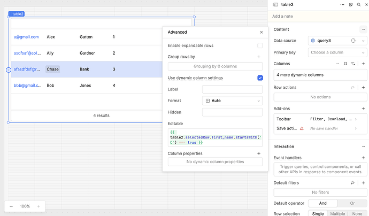The image size is (369, 216).
Task: Add a dynamic Column property
Action: pyautogui.click(x=259, y=153)
